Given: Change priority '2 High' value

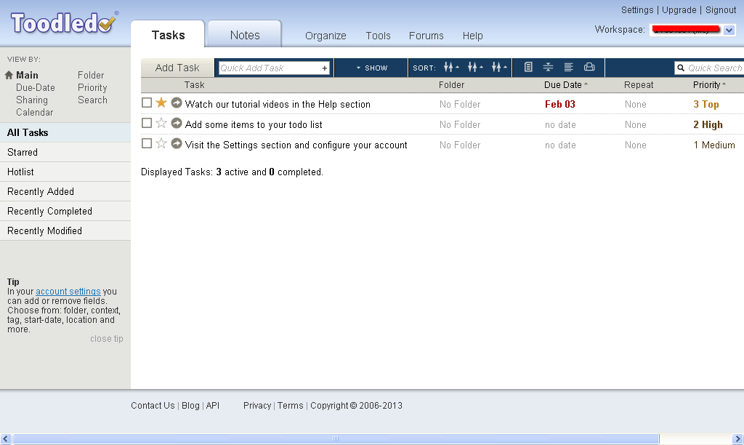Looking at the screenshot, I should click(x=708, y=125).
